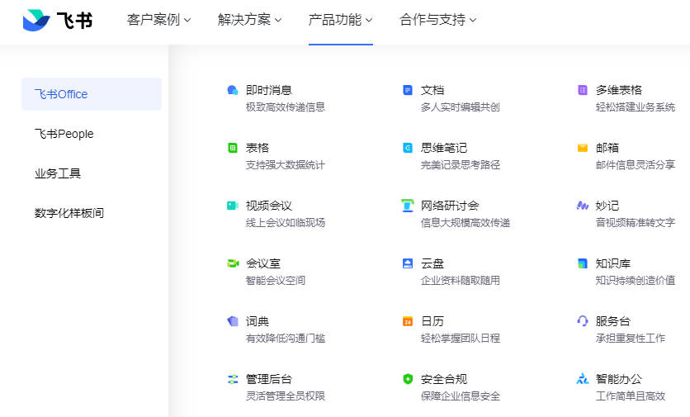The width and height of the screenshot is (690, 417).
Task: Expand the 解决方案 dropdown menu
Action: 250,20
